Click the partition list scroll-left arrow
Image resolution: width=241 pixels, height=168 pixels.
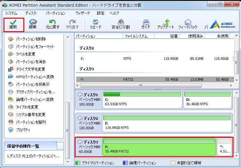tap(77, 85)
